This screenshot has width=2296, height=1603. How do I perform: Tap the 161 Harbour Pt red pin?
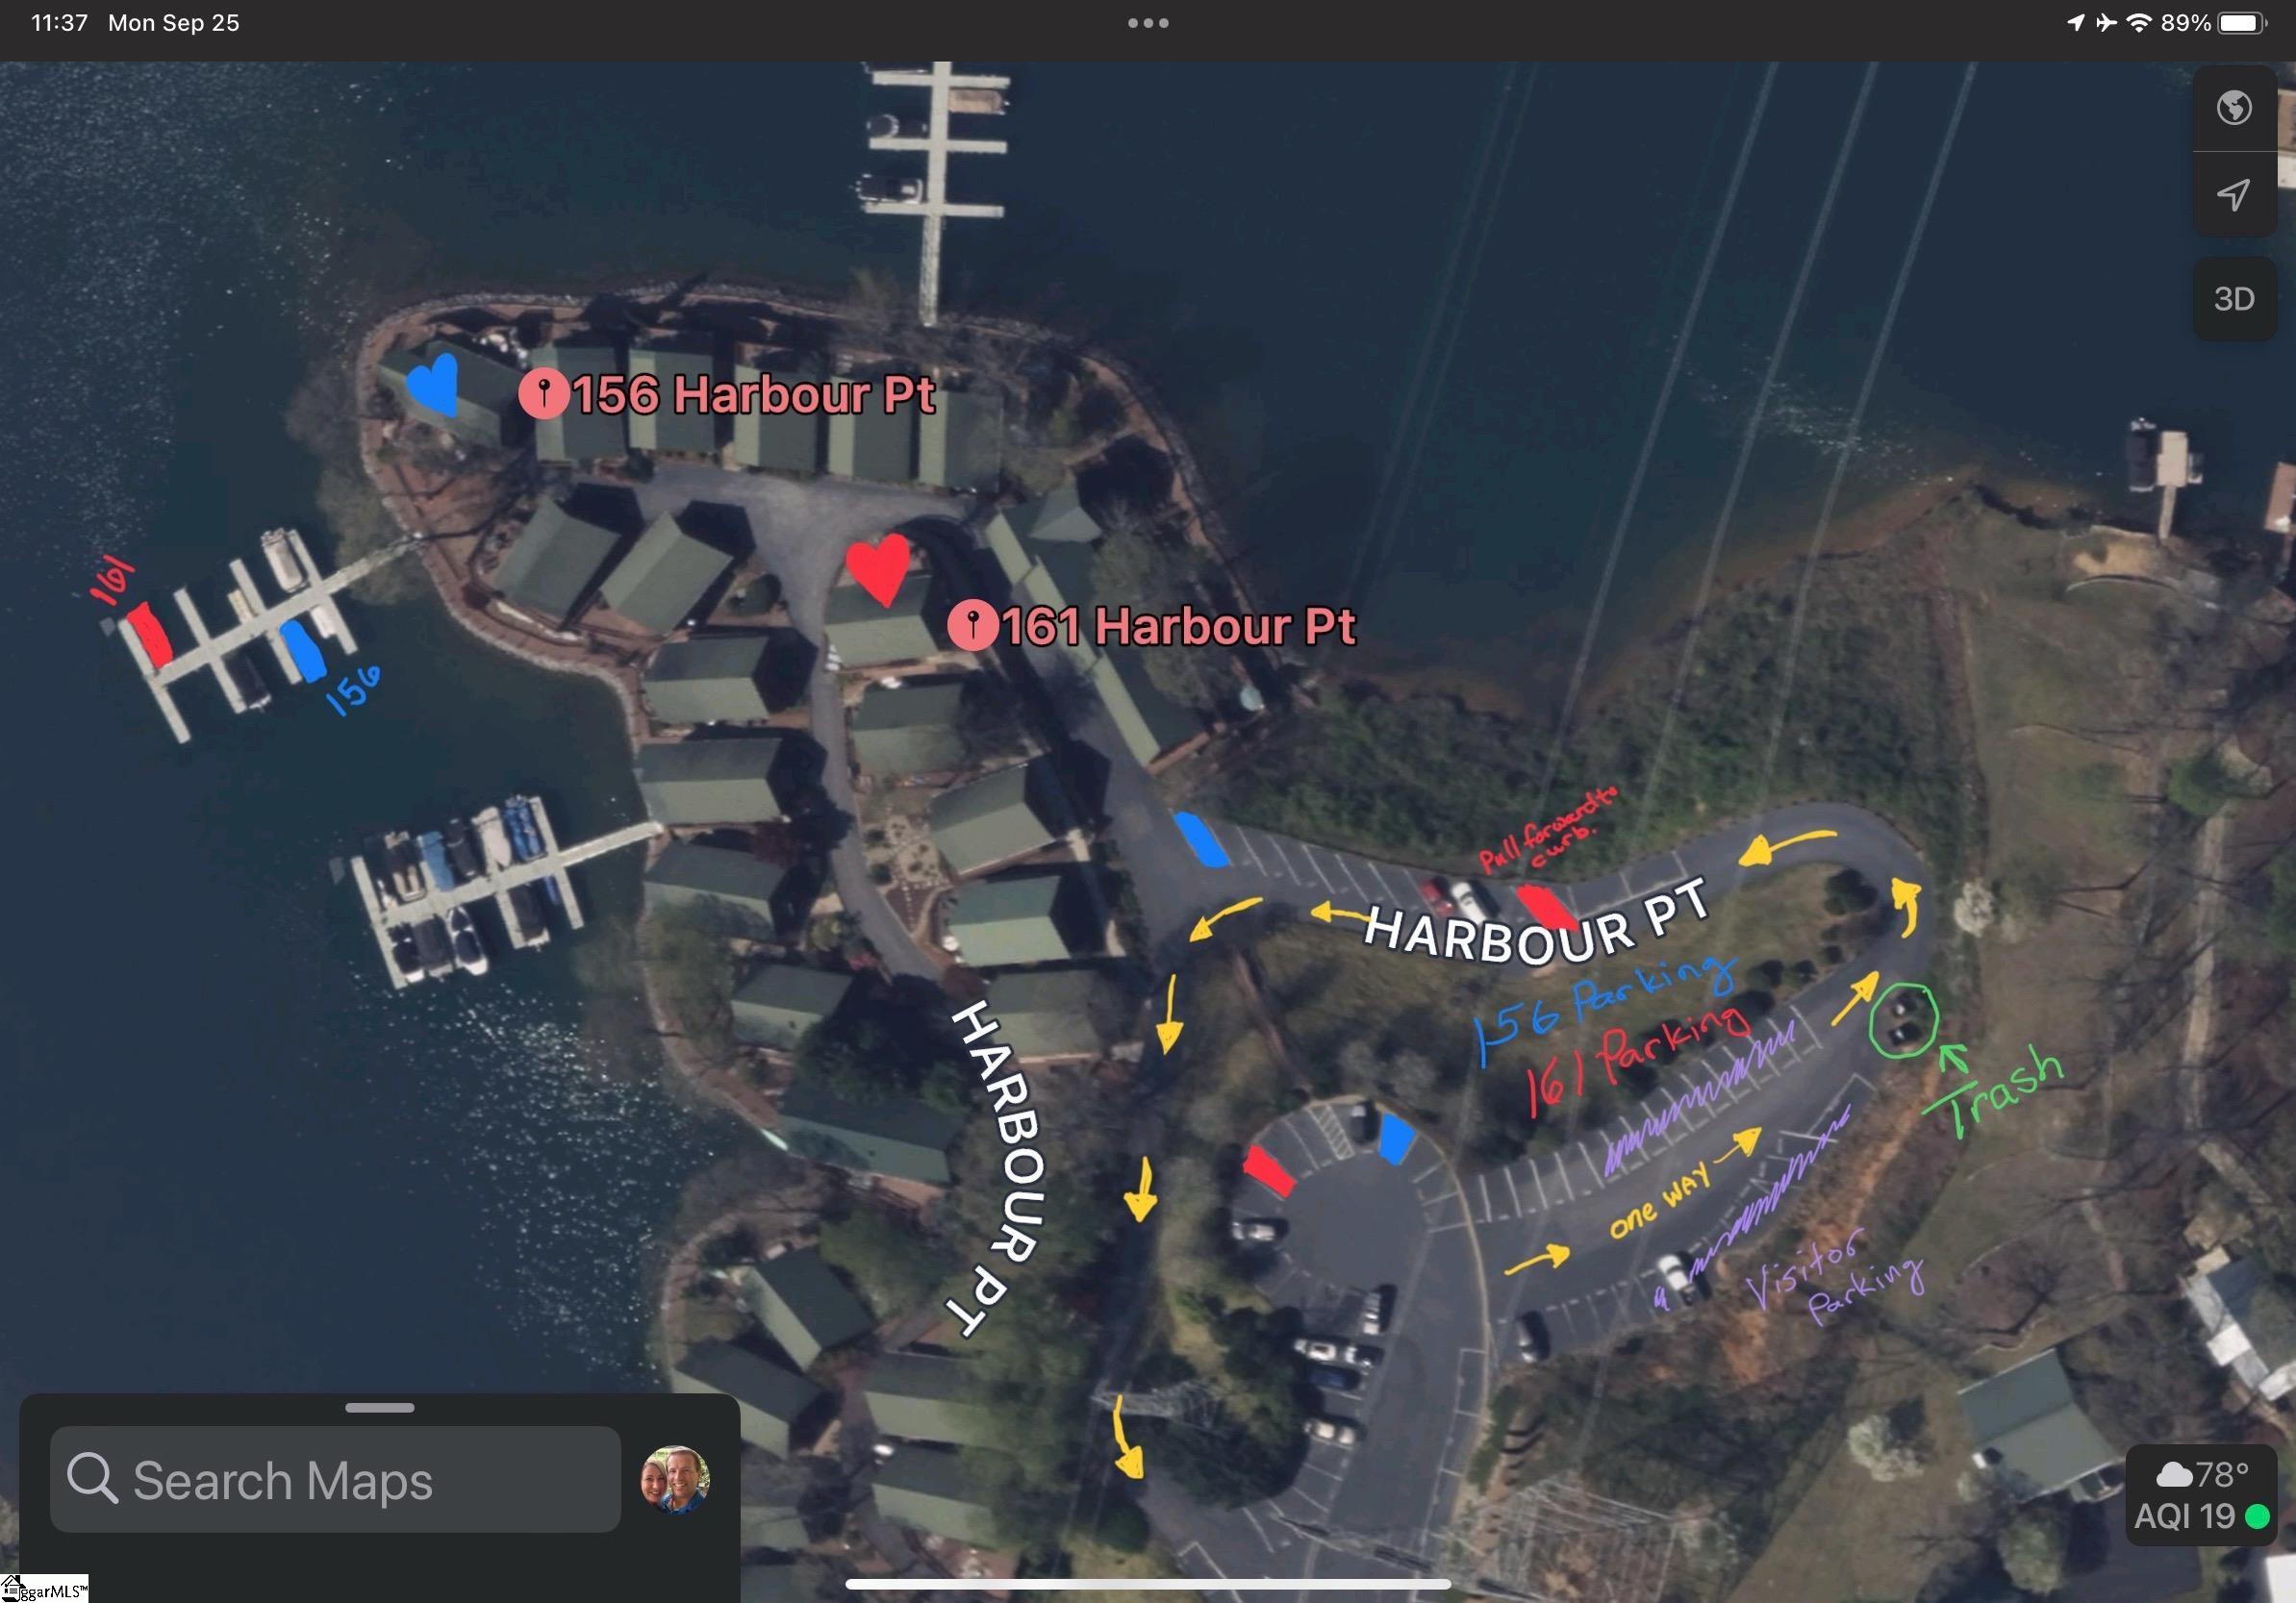tap(973, 626)
